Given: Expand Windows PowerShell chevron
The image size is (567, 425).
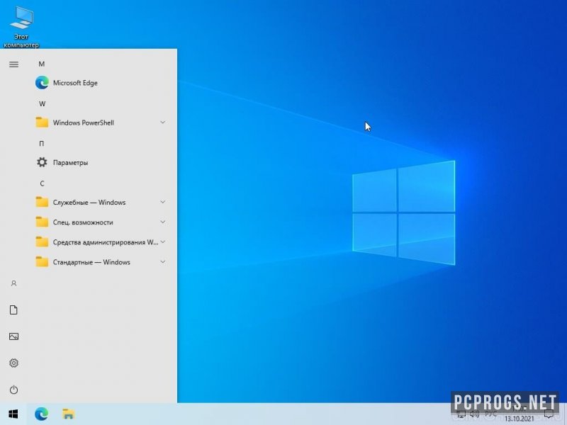Looking at the screenshot, I should tap(163, 123).
